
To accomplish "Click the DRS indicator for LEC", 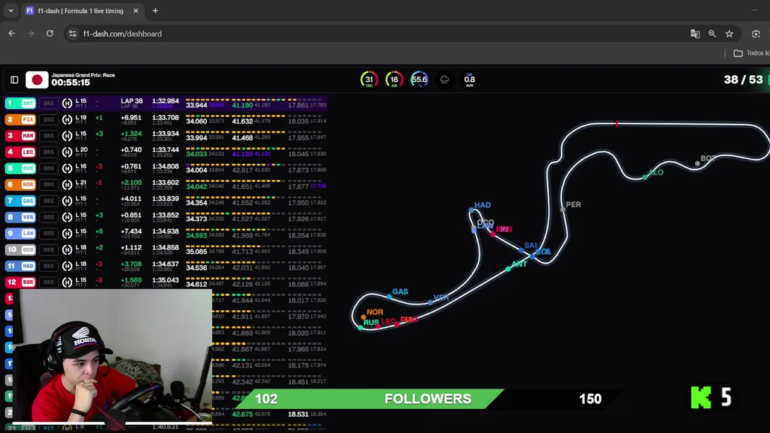I will [x=49, y=152].
